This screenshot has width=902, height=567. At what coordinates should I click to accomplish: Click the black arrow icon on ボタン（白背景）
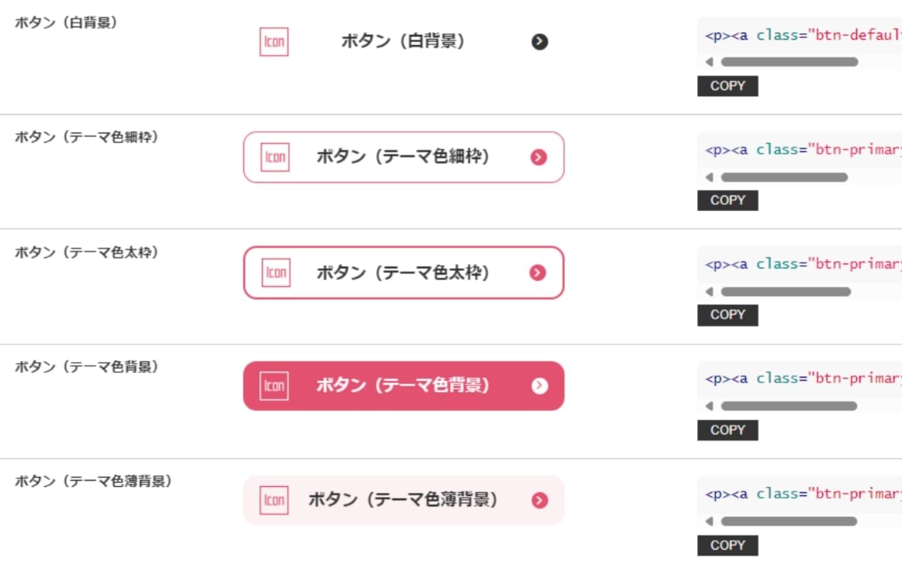point(539,42)
